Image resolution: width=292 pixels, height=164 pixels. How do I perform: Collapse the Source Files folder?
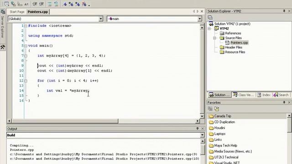pos(215,38)
